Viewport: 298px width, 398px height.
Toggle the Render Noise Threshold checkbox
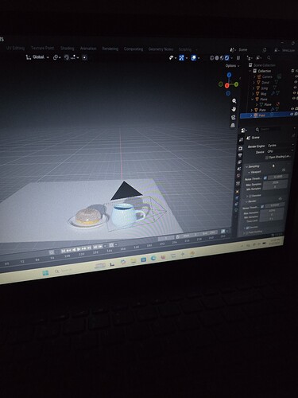click(262, 206)
